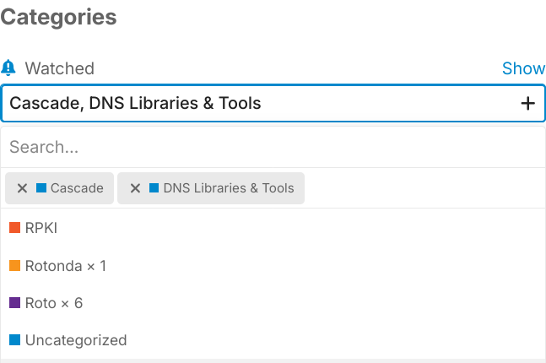
Task: Click the Watched bell icon
Action: click(8, 68)
